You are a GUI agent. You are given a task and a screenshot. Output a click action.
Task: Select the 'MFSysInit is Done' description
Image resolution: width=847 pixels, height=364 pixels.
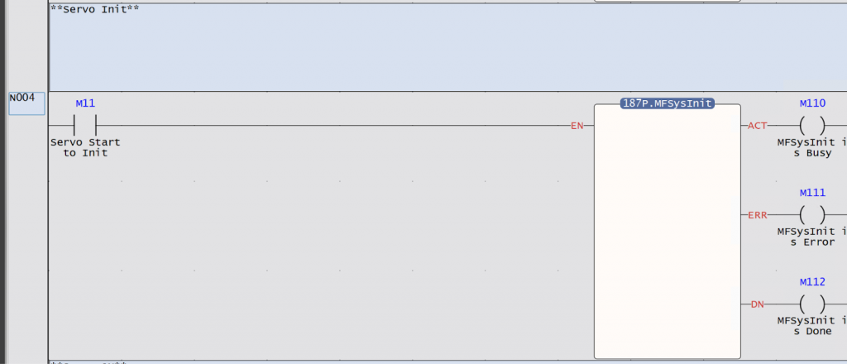[812, 326]
